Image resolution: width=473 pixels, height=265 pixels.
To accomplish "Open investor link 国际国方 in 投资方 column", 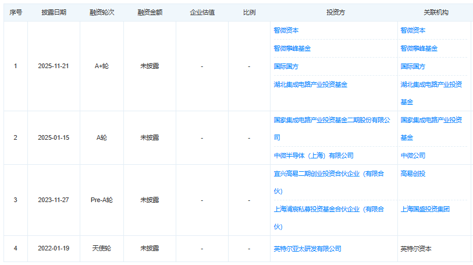I will point(286,66).
